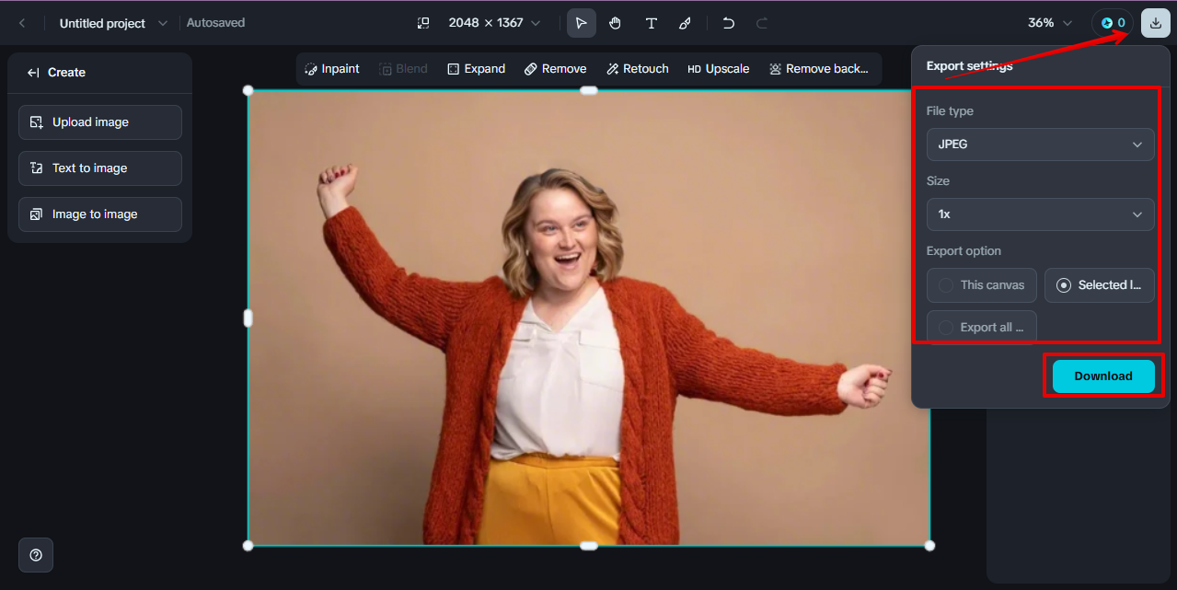Open the 36% zoom level dropdown
The width and height of the screenshot is (1177, 590).
(1050, 23)
